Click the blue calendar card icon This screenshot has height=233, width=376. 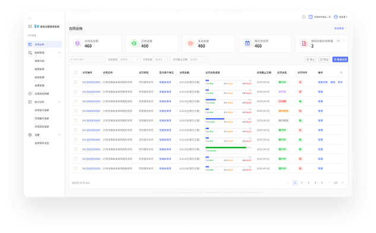[247, 43]
